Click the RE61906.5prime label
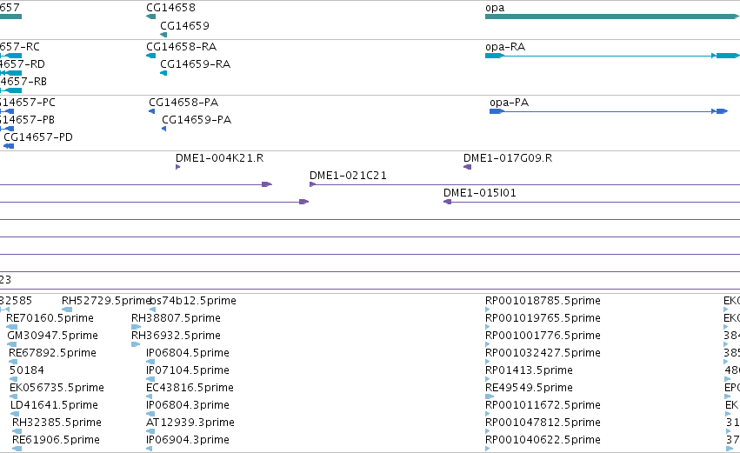Image resolution: width=740 pixels, height=453 pixels. (x=56, y=440)
